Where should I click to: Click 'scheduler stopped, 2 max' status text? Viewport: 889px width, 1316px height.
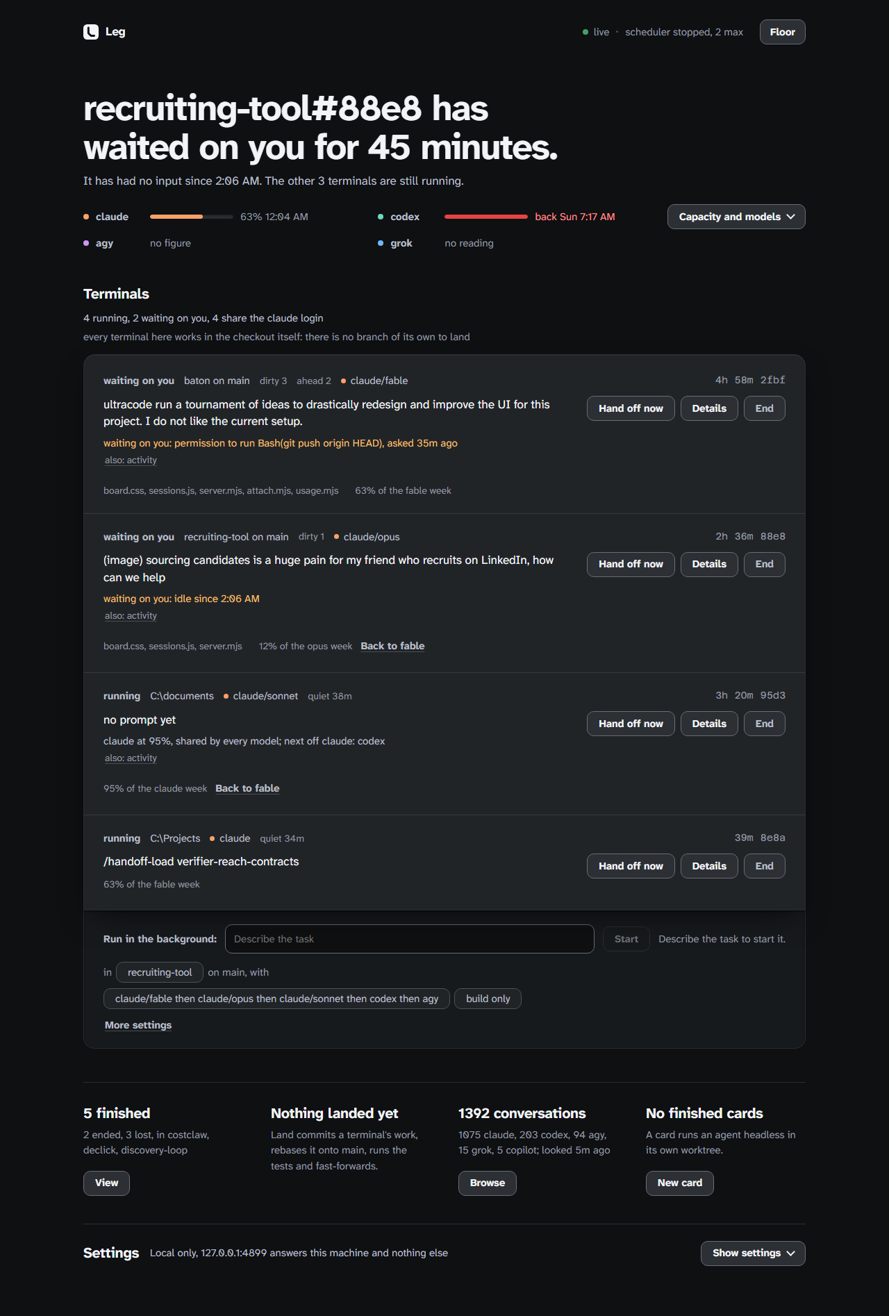684,32
